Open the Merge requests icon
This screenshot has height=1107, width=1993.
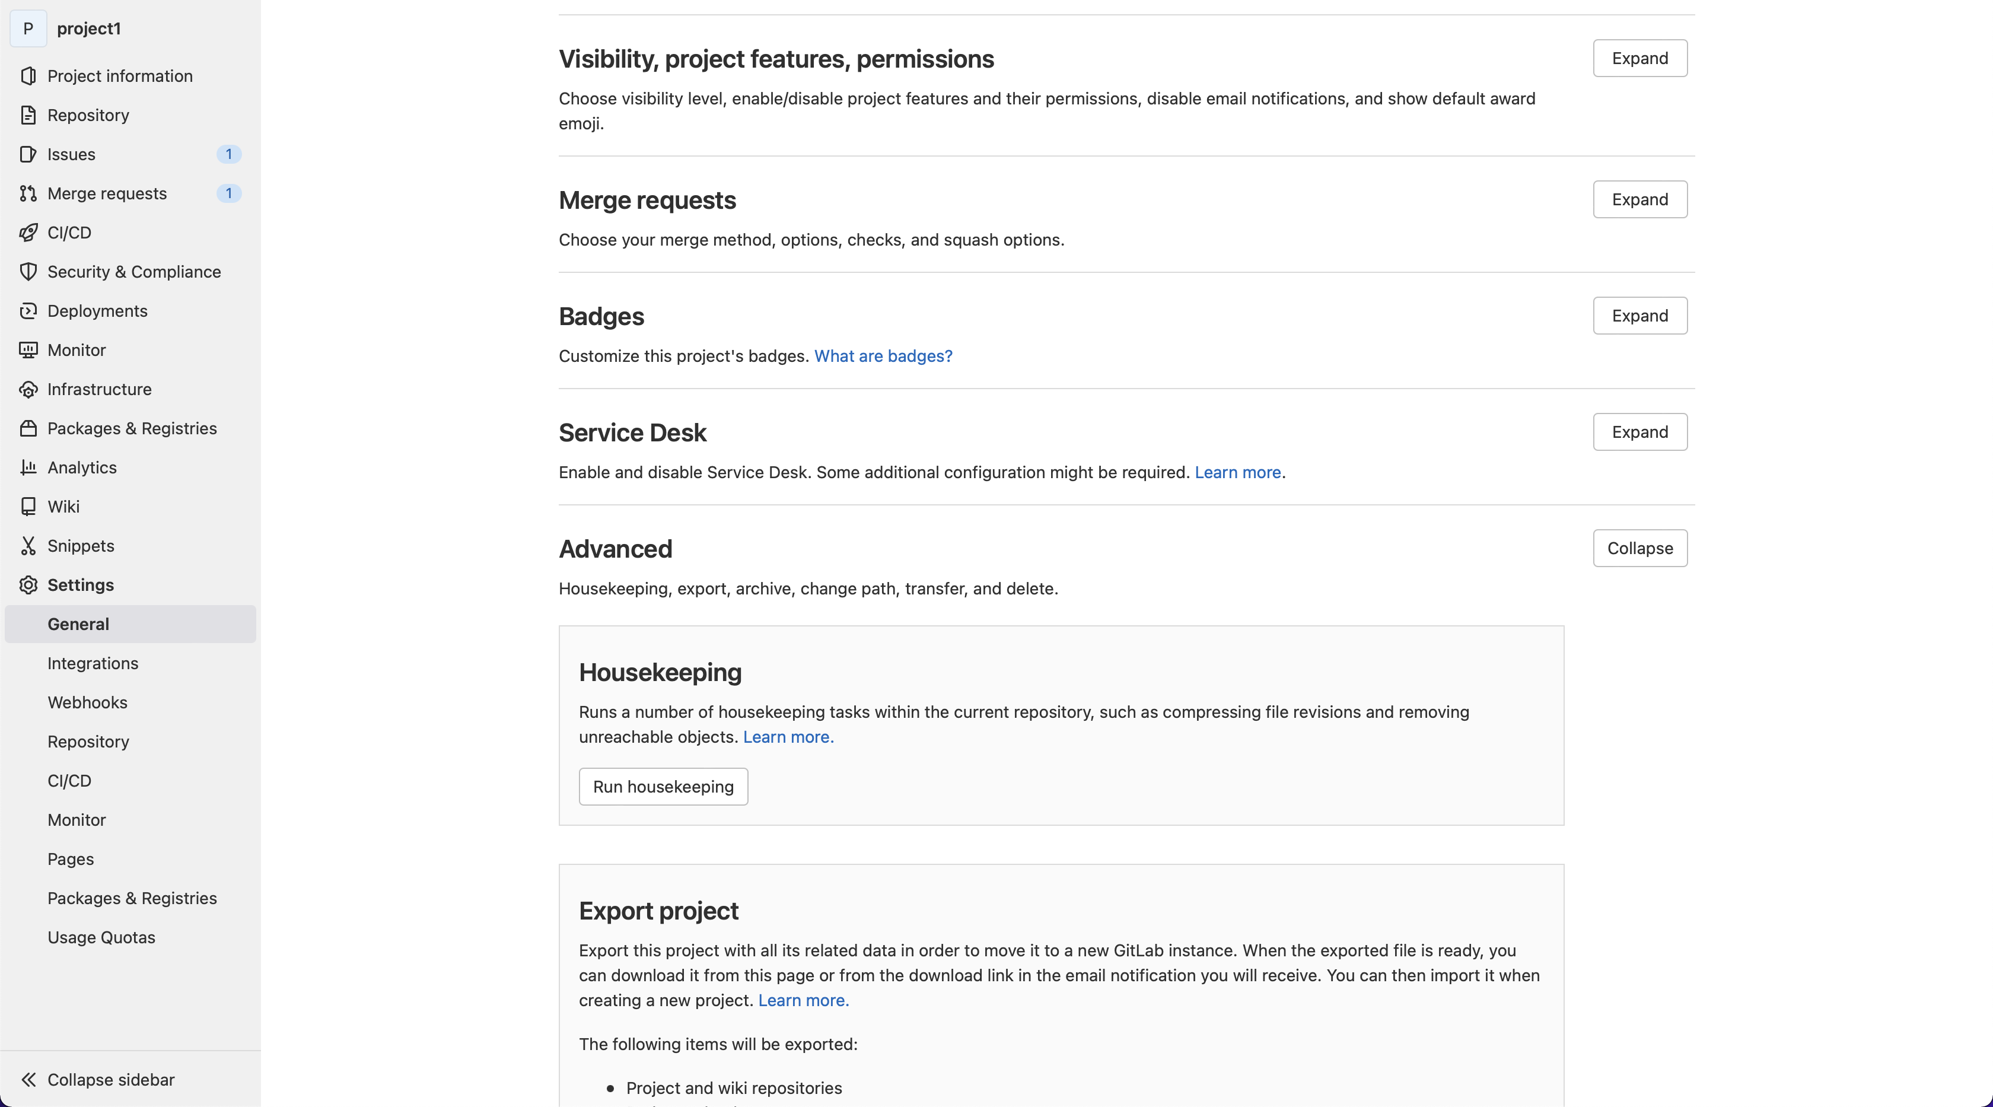click(28, 193)
